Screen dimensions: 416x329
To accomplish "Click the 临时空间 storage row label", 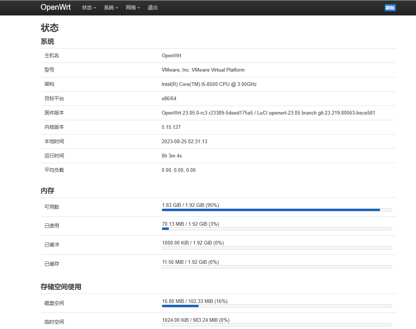I will 54,322.
